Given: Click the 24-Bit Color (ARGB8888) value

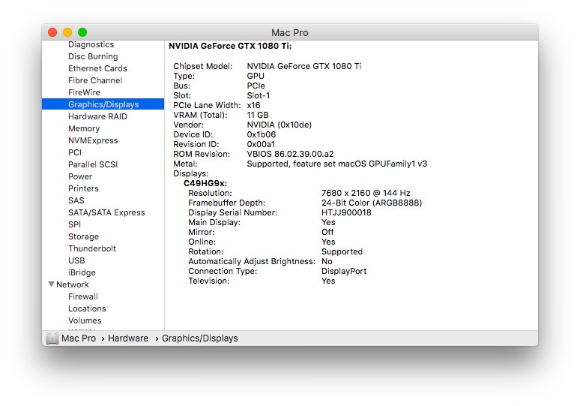Looking at the screenshot, I should tap(372, 203).
